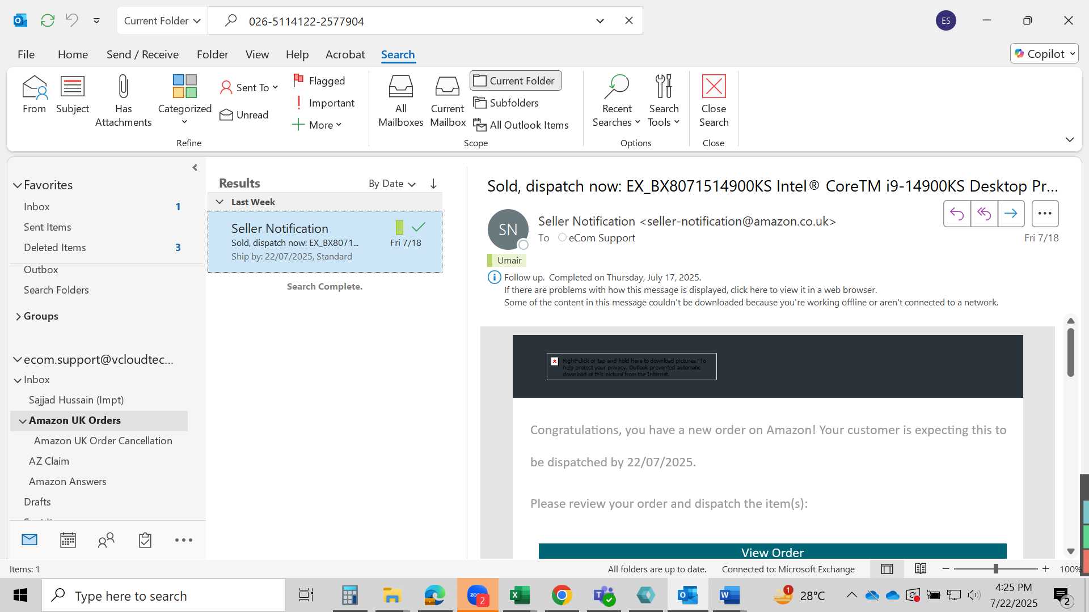Image resolution: width=1089 pixels, height=612 pixels.
Task: Set scope to Current Mailbox
Action: [448, 101]
